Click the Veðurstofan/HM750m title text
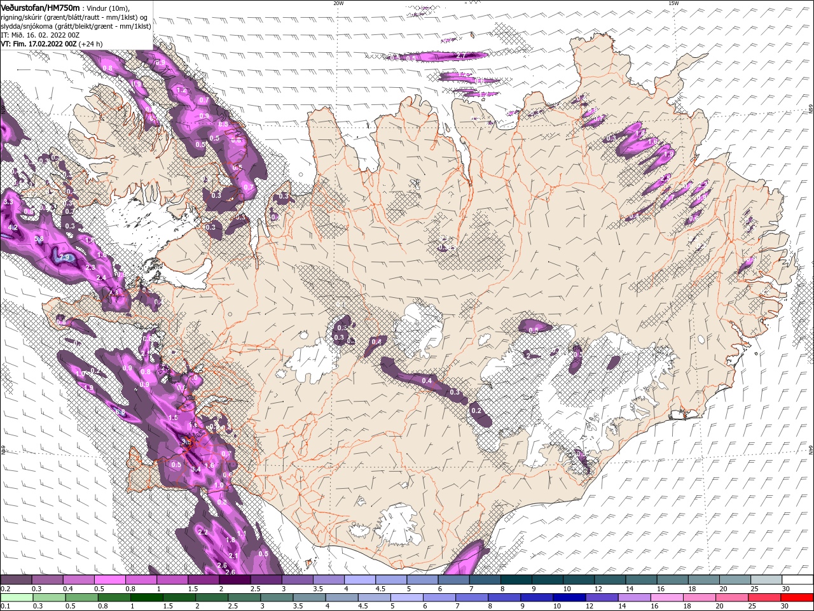 pos(41,7)
